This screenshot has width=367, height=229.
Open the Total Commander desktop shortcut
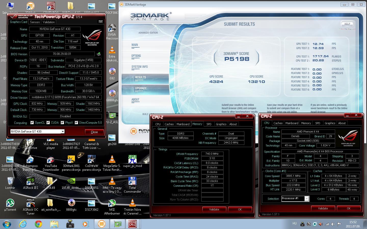coord(132,185)
